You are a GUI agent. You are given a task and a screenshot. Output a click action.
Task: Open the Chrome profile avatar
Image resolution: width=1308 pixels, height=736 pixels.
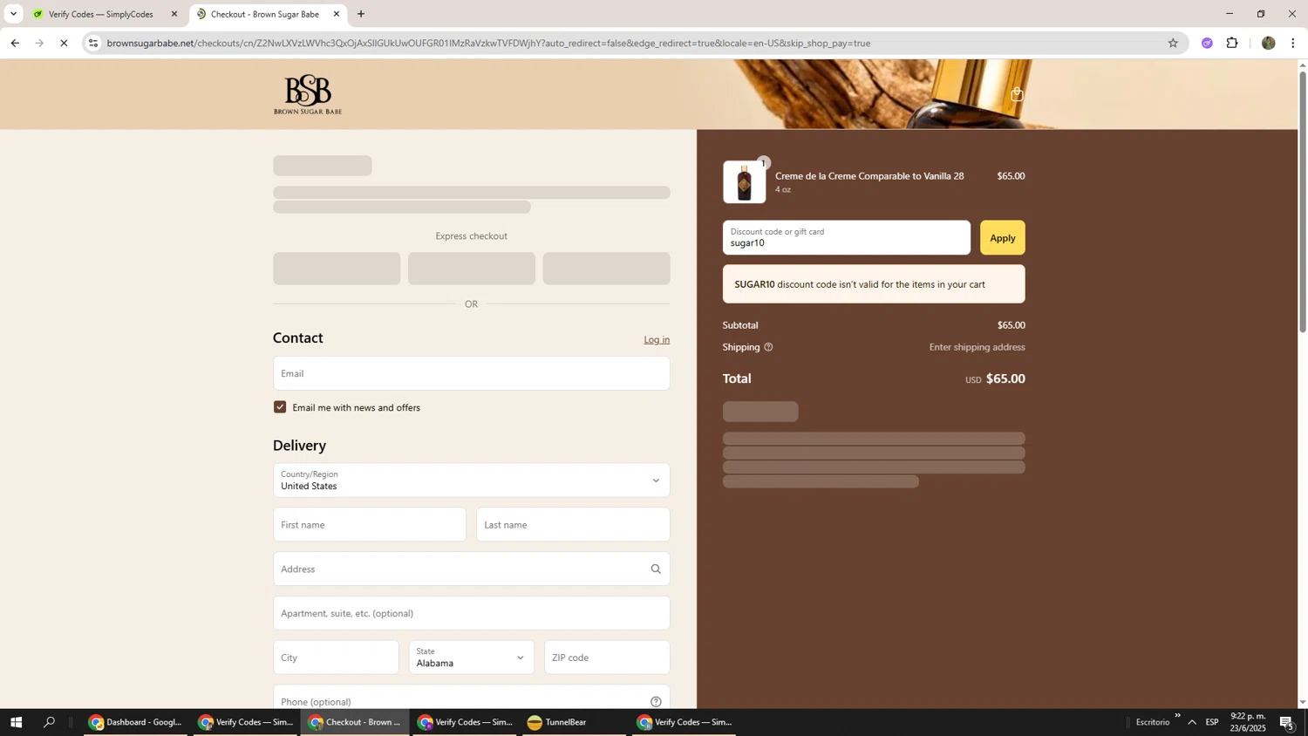tap(1268, 43)
